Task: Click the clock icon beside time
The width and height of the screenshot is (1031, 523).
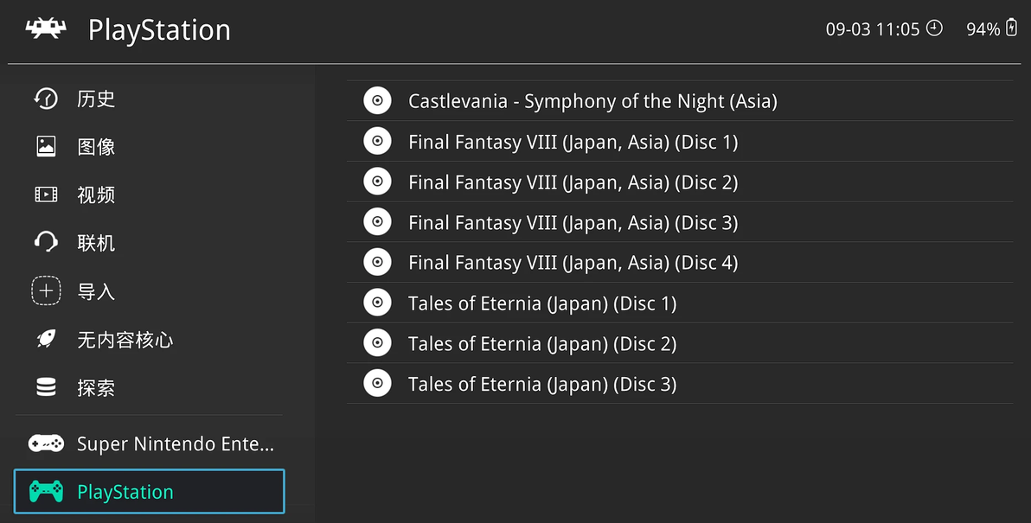Action: (934, 29)
